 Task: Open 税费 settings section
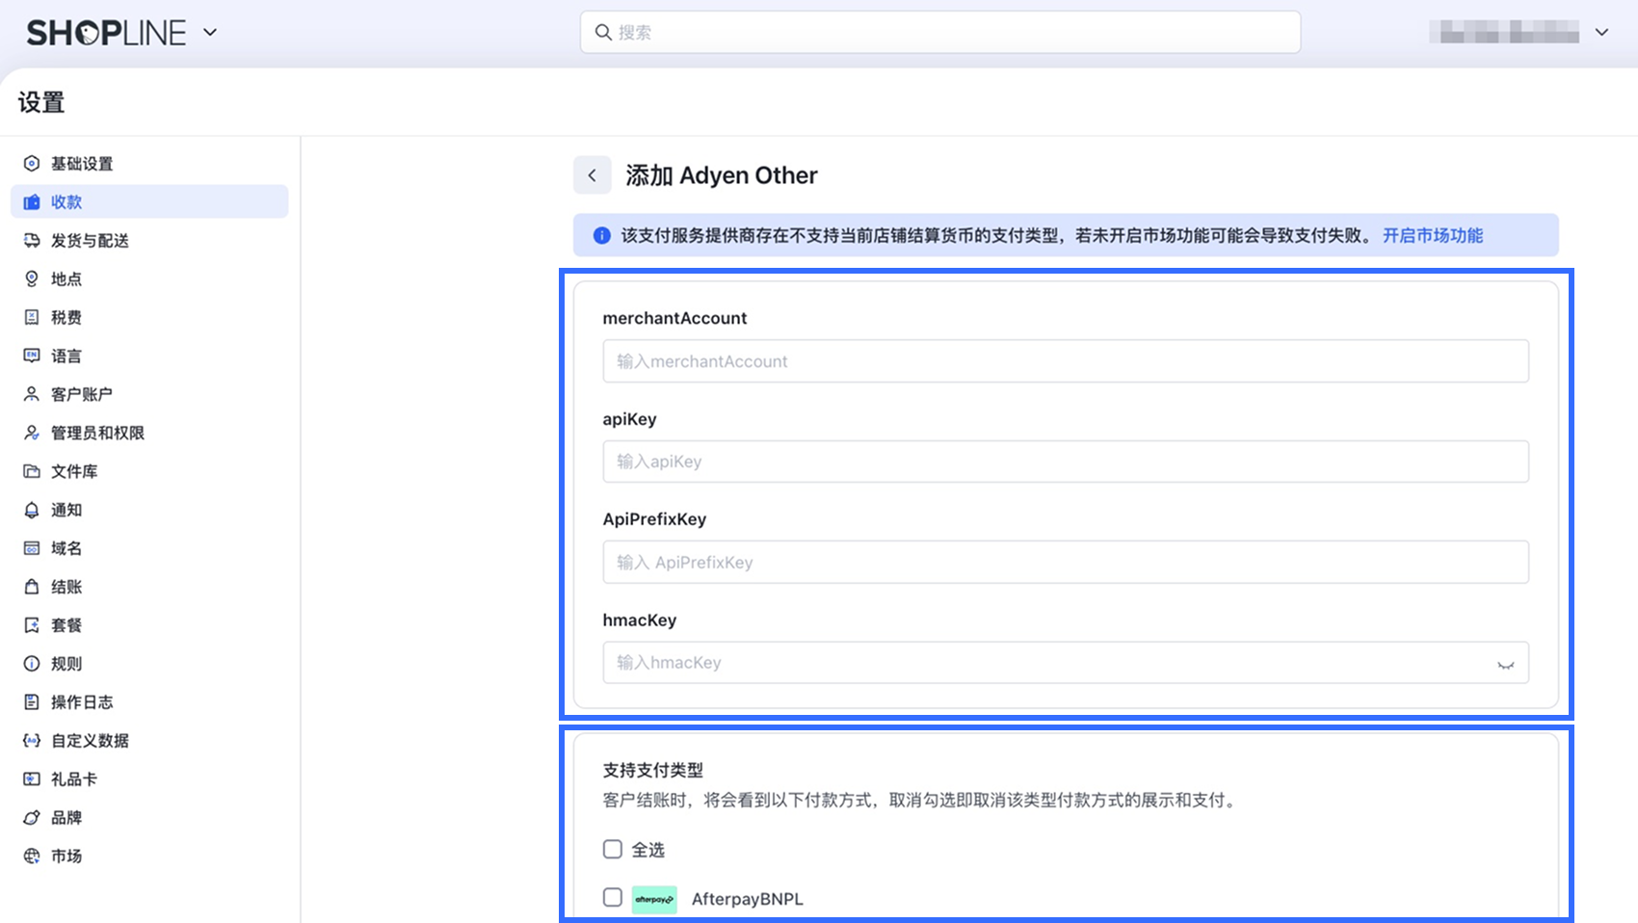point(149,318)
